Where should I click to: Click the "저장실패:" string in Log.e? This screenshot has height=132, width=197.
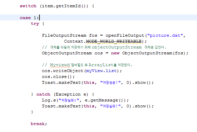[x=69, y=100]
